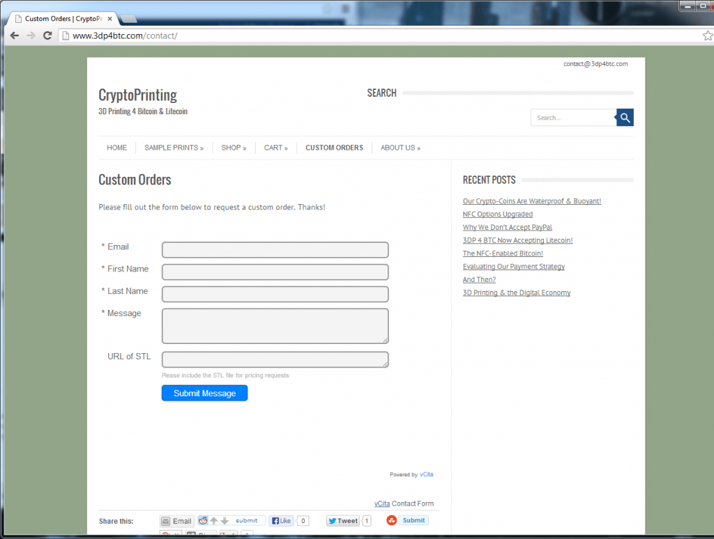Click the Custom Orders page heading

[x=135, y=180]
